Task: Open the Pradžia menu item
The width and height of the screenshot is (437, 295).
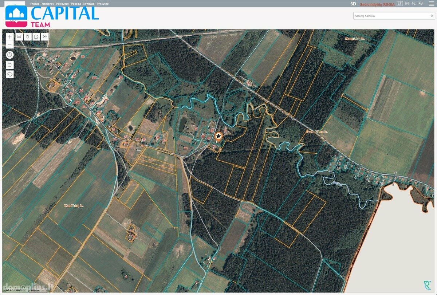Action: click(35, 3)
